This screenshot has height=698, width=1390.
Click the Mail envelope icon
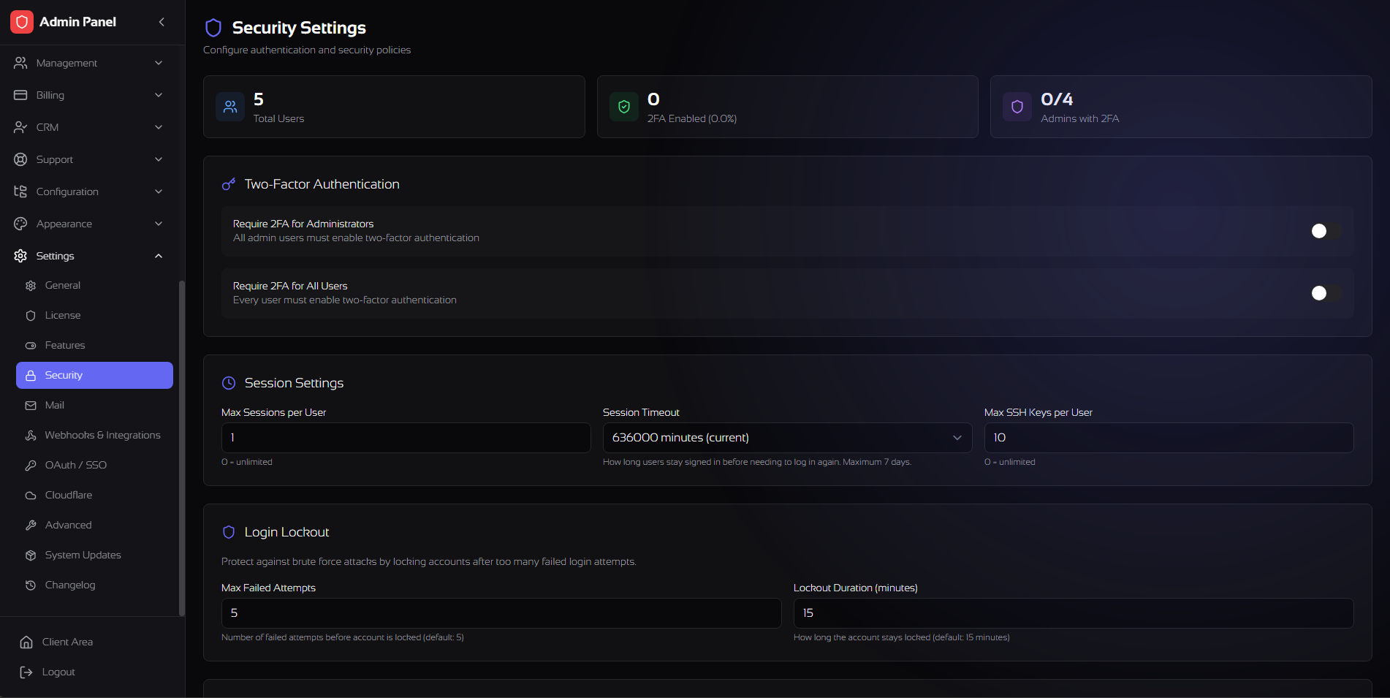[x=31, y=406]
